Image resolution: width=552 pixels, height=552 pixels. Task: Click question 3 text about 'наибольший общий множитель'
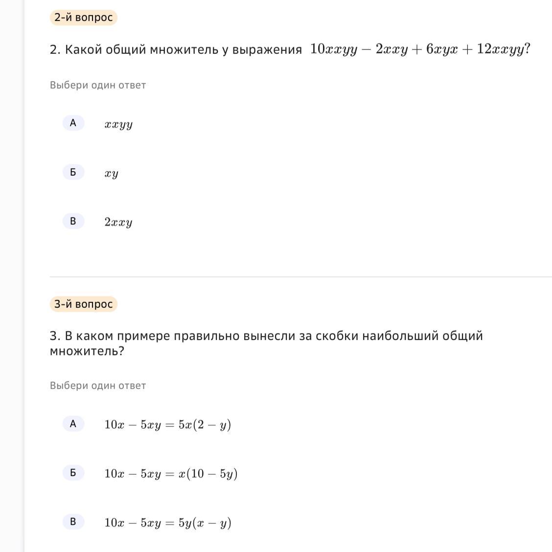(266, 343)
